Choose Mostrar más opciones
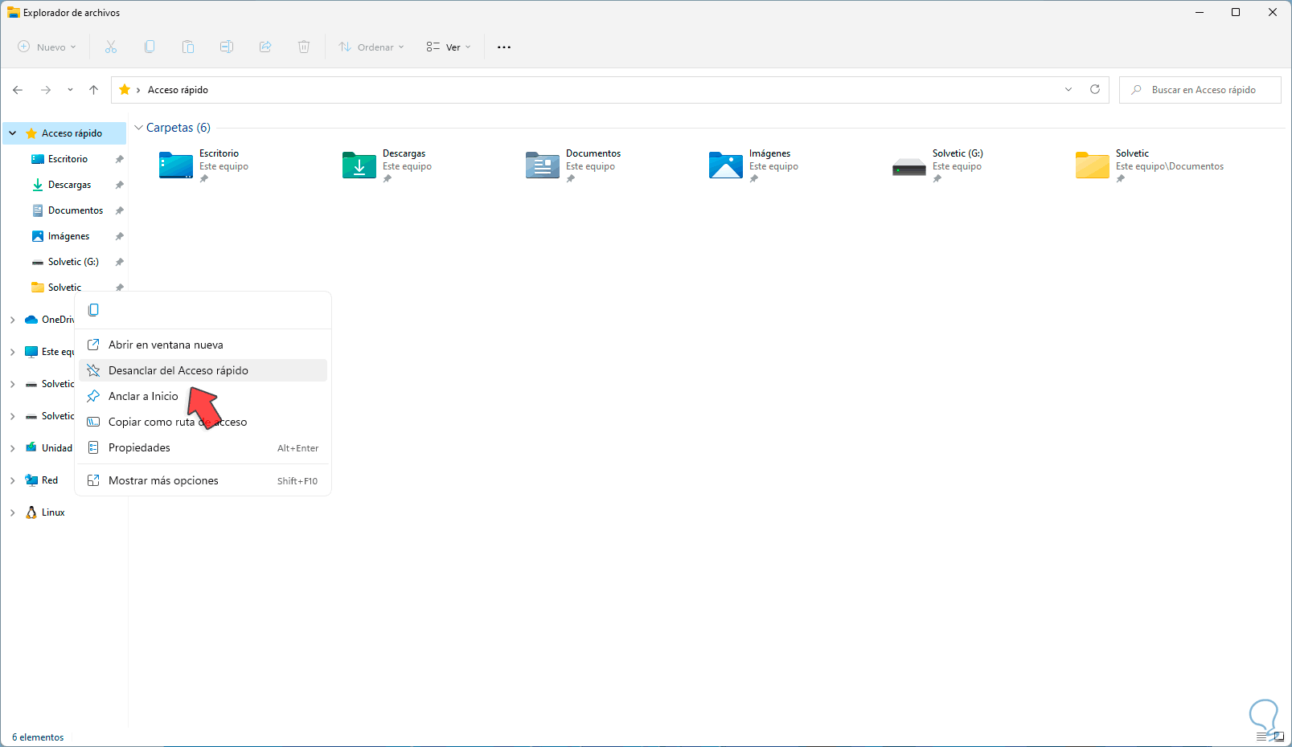 [x=203, y=480]
